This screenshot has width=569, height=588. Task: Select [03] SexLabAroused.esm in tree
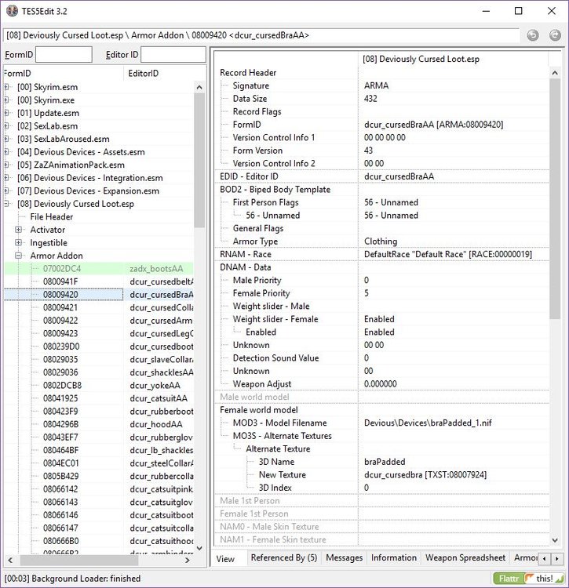[x=64, y=139]
